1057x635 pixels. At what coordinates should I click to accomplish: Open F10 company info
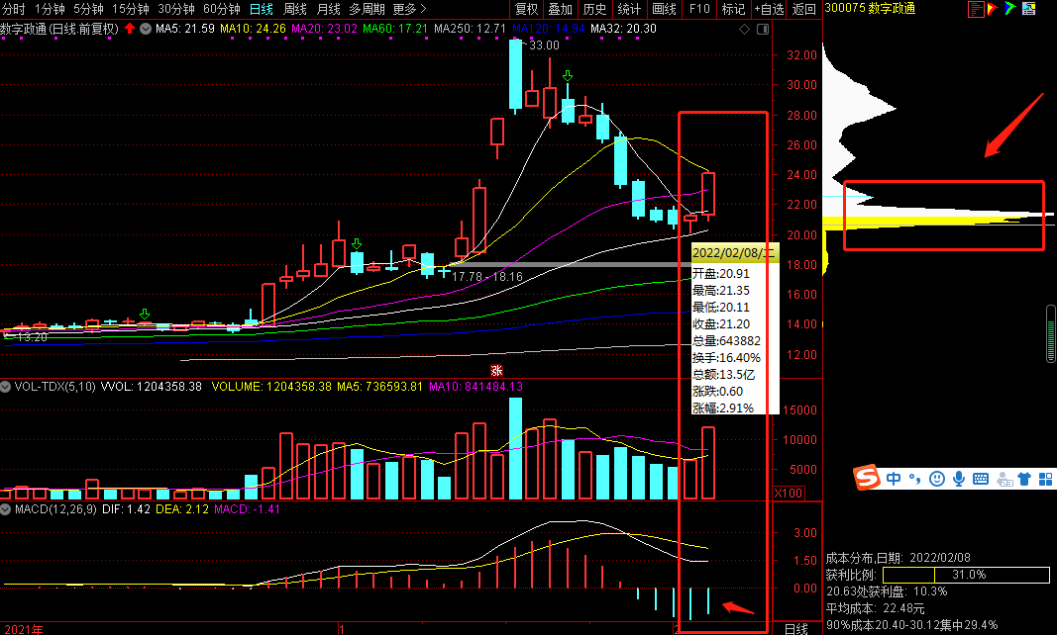(x=699, y=9)
